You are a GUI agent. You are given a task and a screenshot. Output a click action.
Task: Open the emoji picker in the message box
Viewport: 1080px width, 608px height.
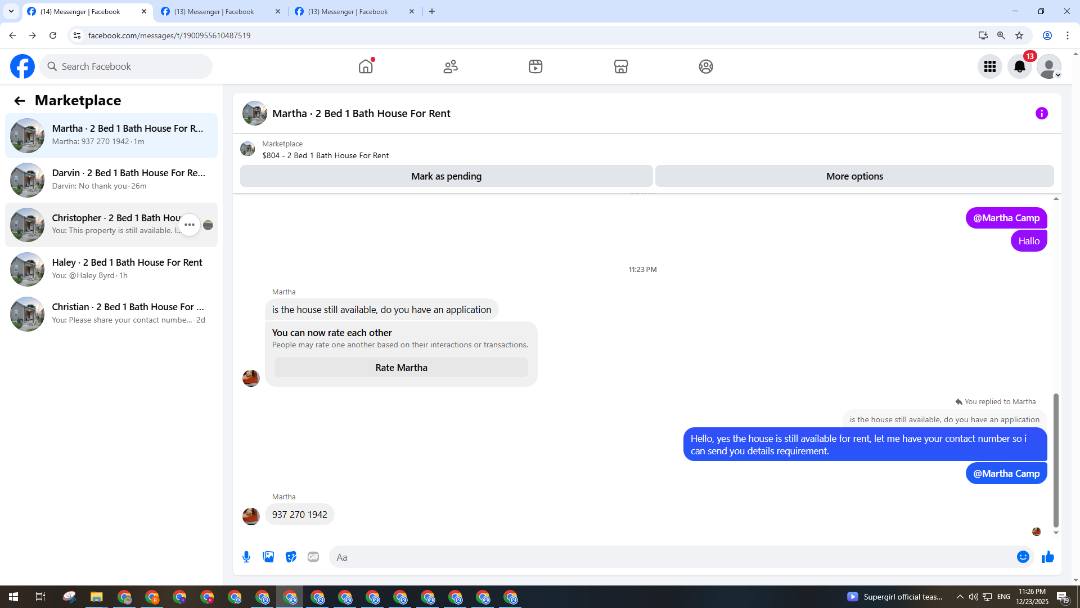click(x=1023, y=557)
